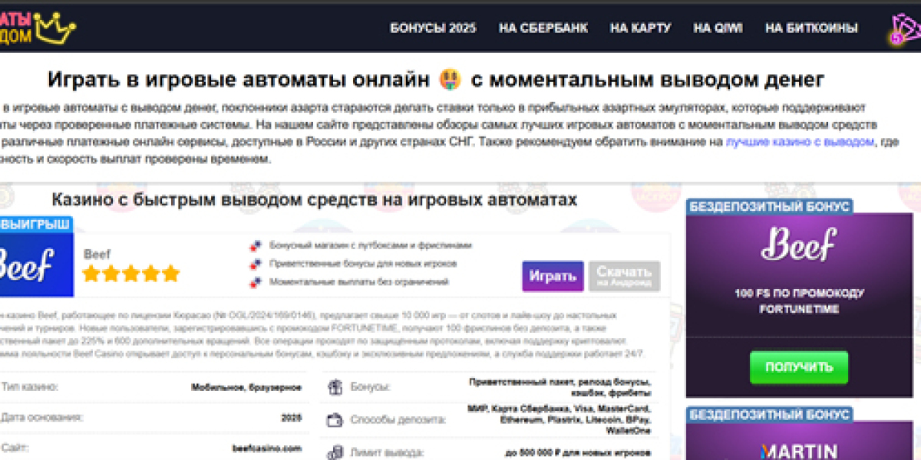Follow the лучшие казино с выводом link

tap(800, 142)
